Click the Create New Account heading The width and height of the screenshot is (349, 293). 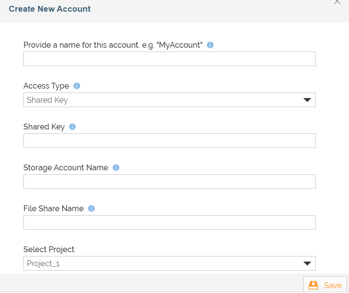pyautogui.click(x=50, y=9)
